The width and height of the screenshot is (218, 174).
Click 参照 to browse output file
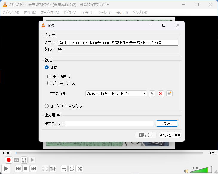pos(167,124)
